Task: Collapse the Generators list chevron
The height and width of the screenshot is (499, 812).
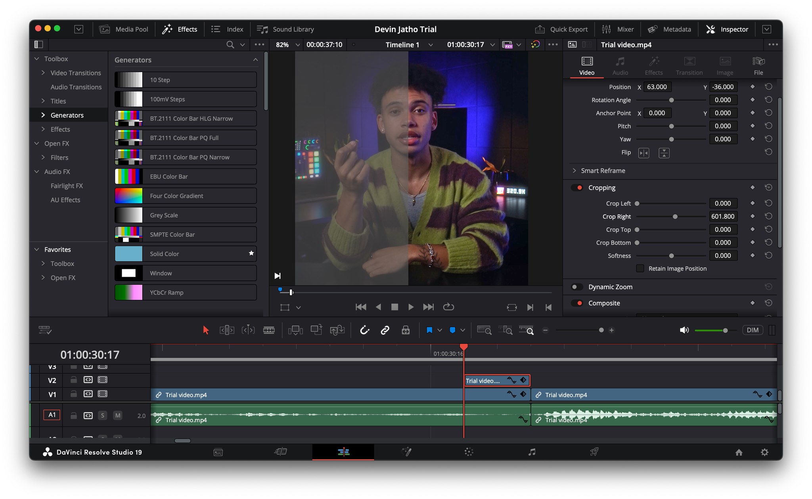Action: click(x=255, y=60)
